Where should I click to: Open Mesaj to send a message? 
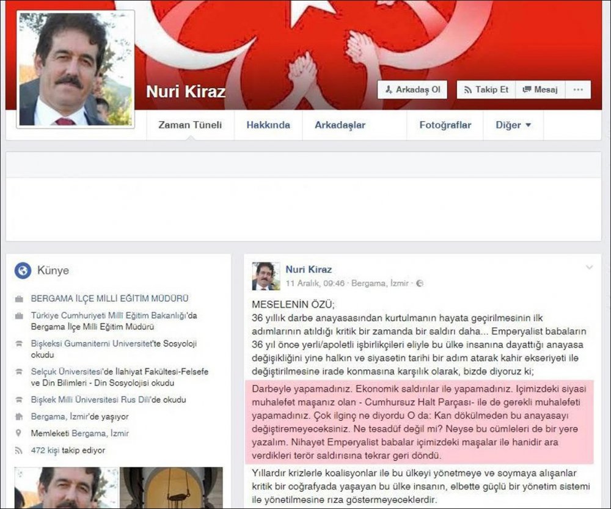[x=540, y=90]
